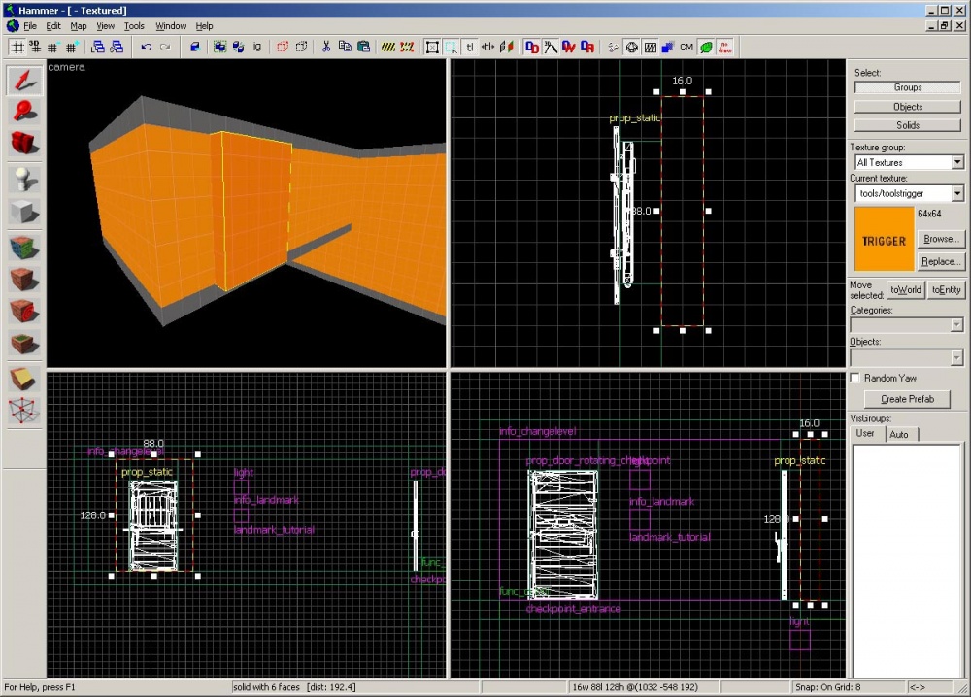The image size is (971, 697).
Task: Toggle the 2D grid display icon
Action: pos(17,47)
